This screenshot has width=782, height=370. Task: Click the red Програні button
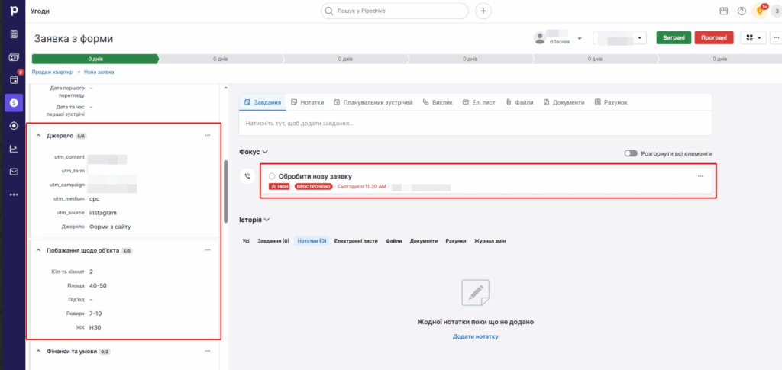(x=714, y=38)
